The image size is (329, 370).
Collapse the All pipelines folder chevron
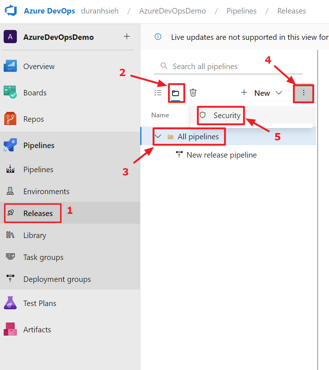point(158,136)
